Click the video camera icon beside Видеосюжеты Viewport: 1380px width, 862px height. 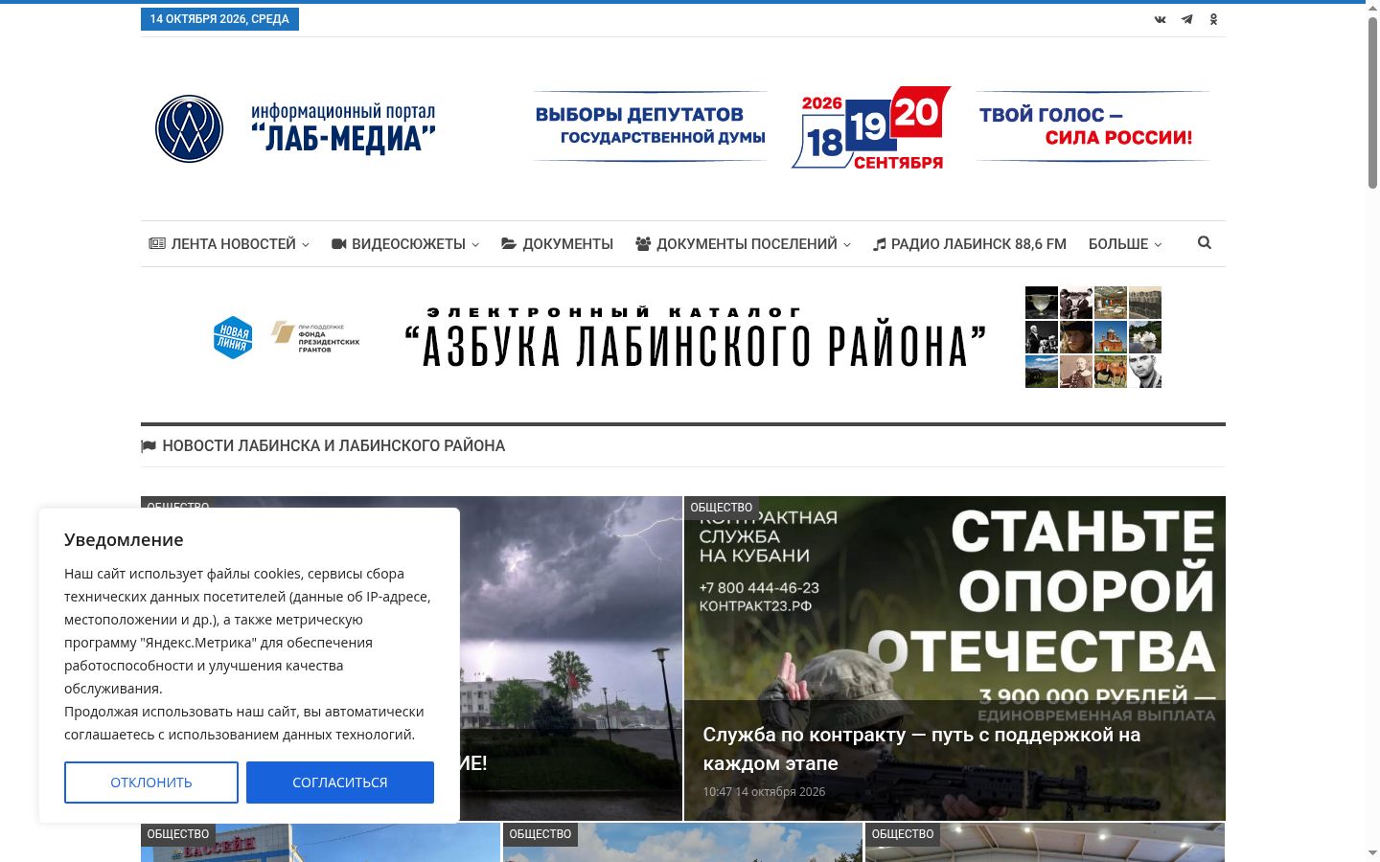tap(338, 244)
